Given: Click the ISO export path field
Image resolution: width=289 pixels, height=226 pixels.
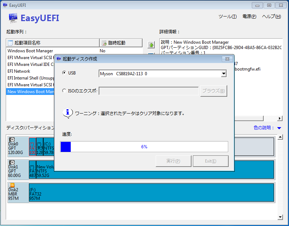Looking at the screenshot, I should pyautogui.click(x=149, y=91).
